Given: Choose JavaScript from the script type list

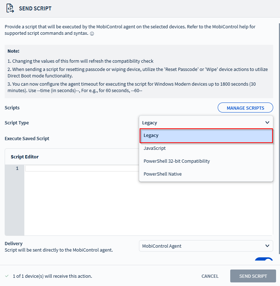Looking at the screenshot, I should tap(155, 148).
